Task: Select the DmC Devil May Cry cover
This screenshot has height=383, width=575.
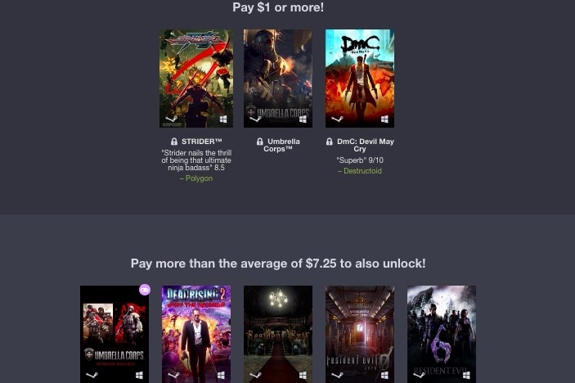Action: click(360, 79)
